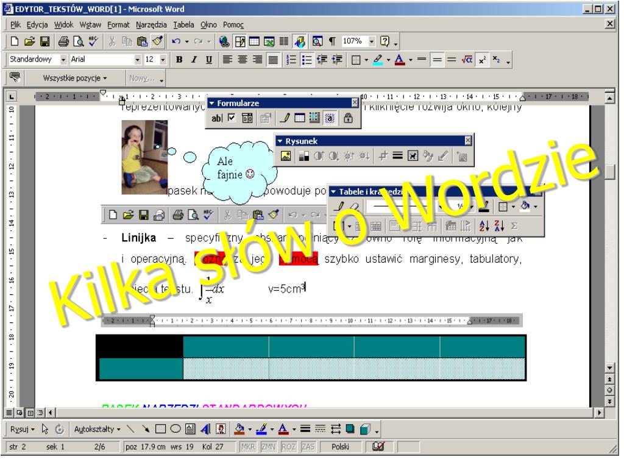
Task: Open the Plik menu
Action: point(15,24)
